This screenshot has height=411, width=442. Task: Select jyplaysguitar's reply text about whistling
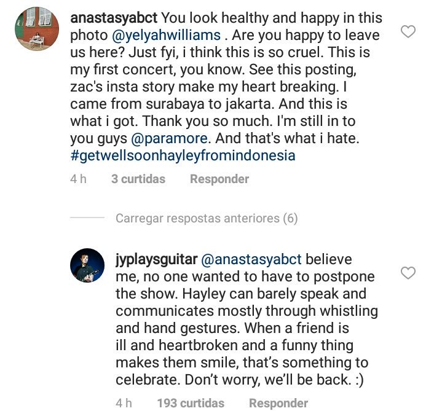[246, 311]
